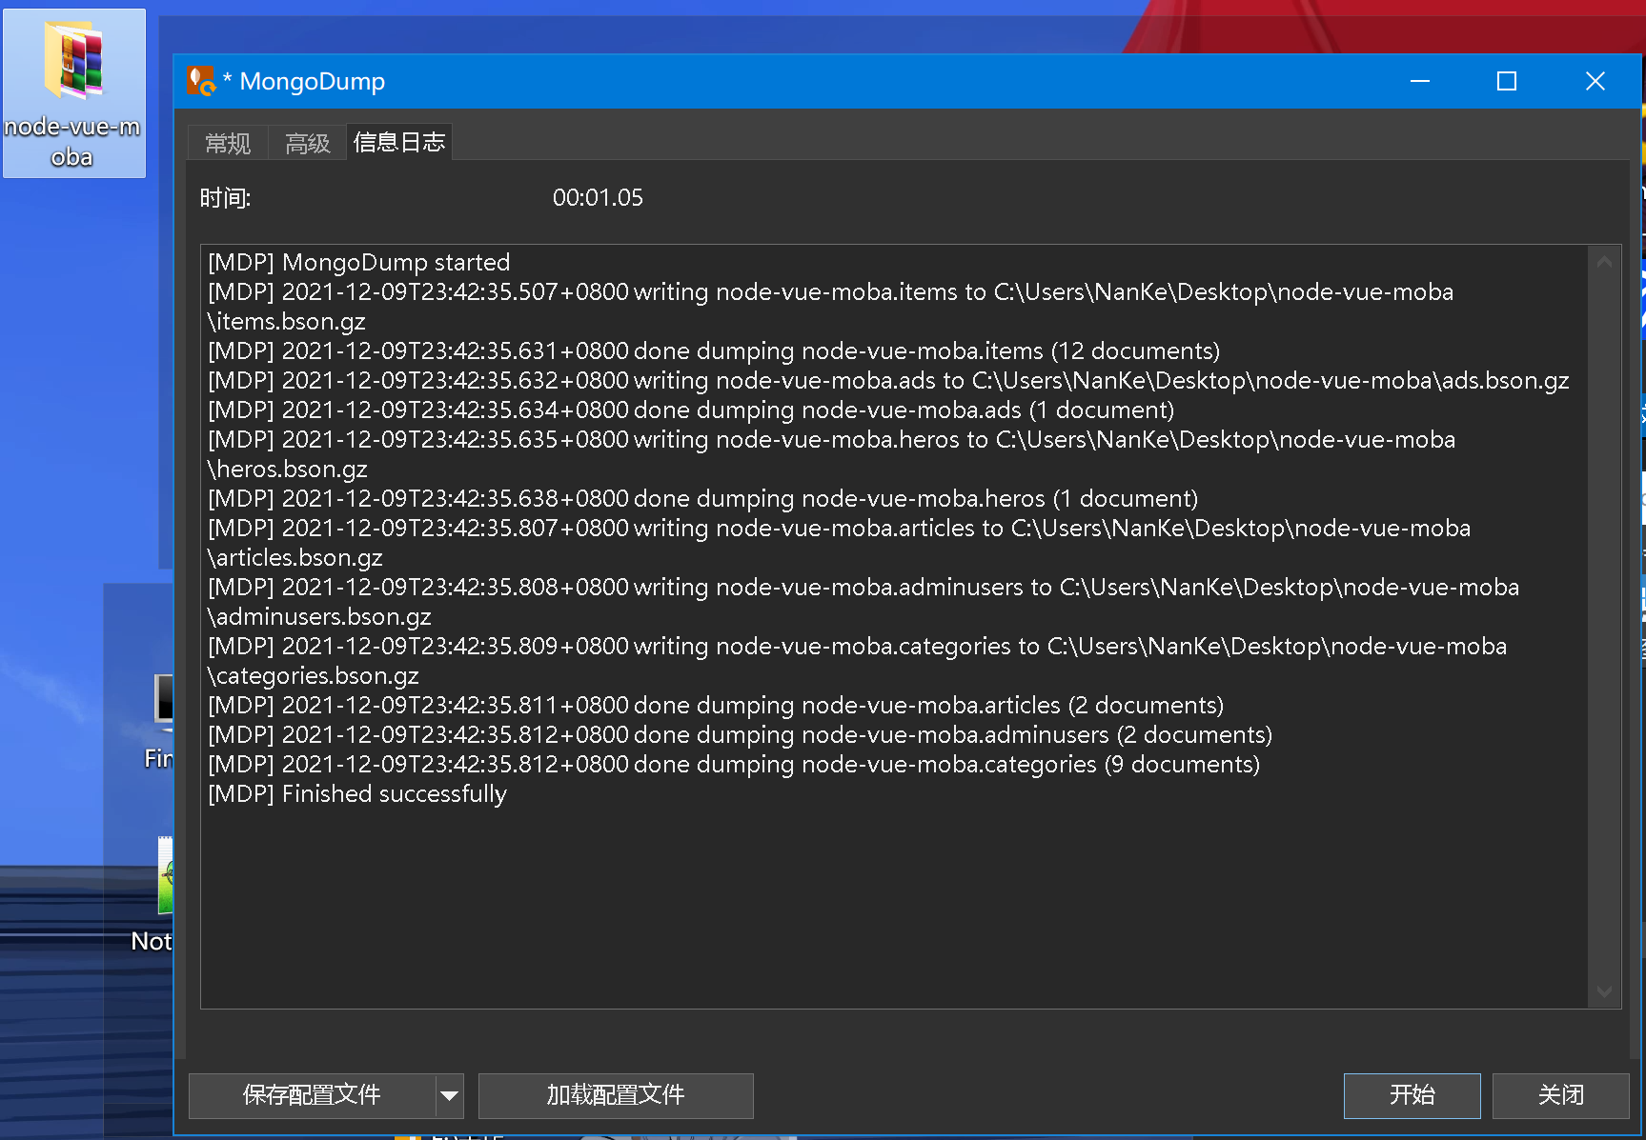Click the 'MongoDump started' log line

[x=359, y=262]
